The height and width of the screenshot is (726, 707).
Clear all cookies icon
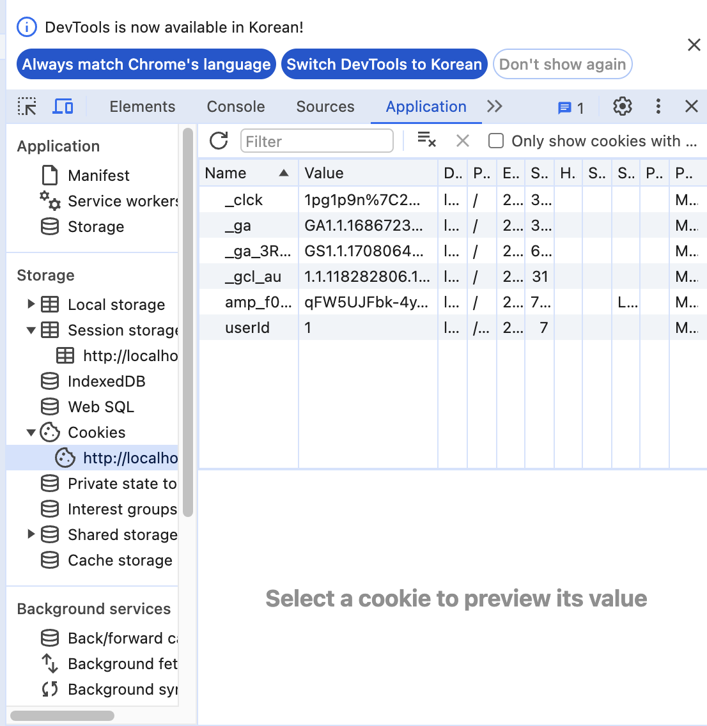pyautogui.click(x=426, y=140)
